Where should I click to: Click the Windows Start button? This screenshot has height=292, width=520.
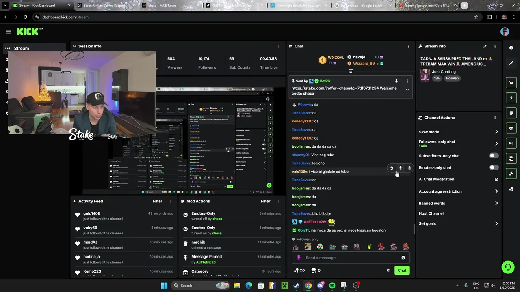(164, 286)
